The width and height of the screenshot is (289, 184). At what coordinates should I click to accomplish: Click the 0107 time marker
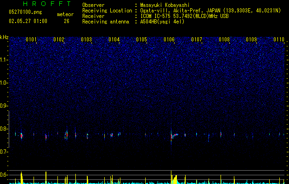[x=197, y=40]
